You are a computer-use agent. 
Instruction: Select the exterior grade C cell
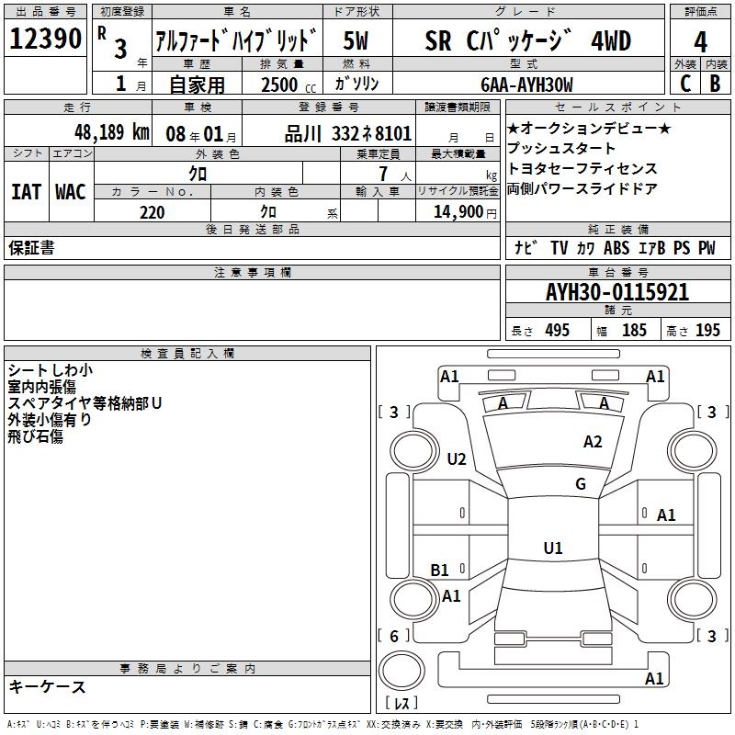(x=684, y=84)
